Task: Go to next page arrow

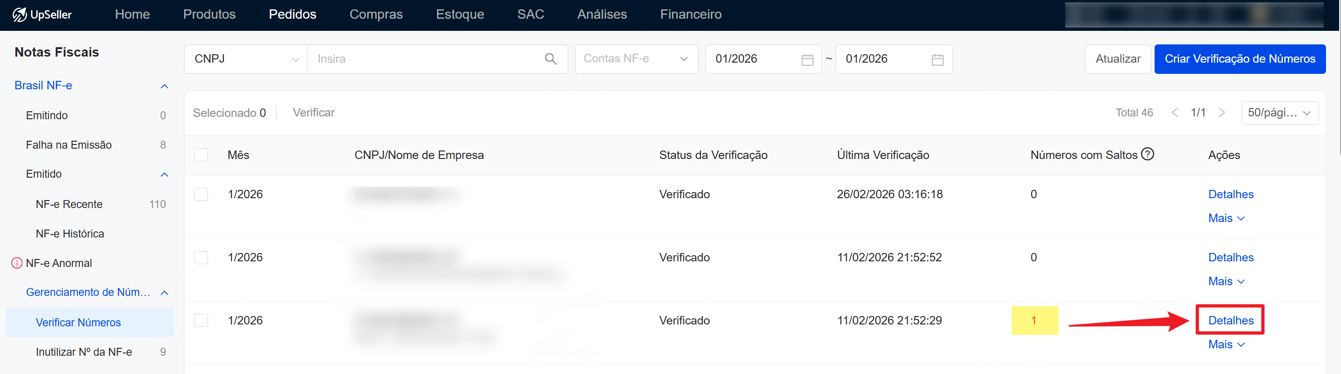Action: [1222, 113]
